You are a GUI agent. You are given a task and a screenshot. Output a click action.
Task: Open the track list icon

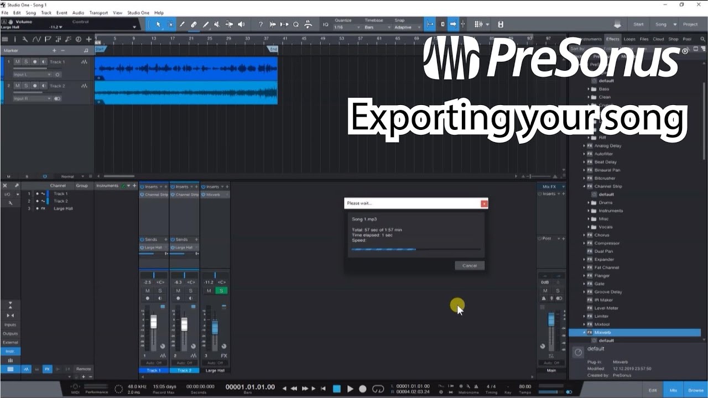(5, 39)
